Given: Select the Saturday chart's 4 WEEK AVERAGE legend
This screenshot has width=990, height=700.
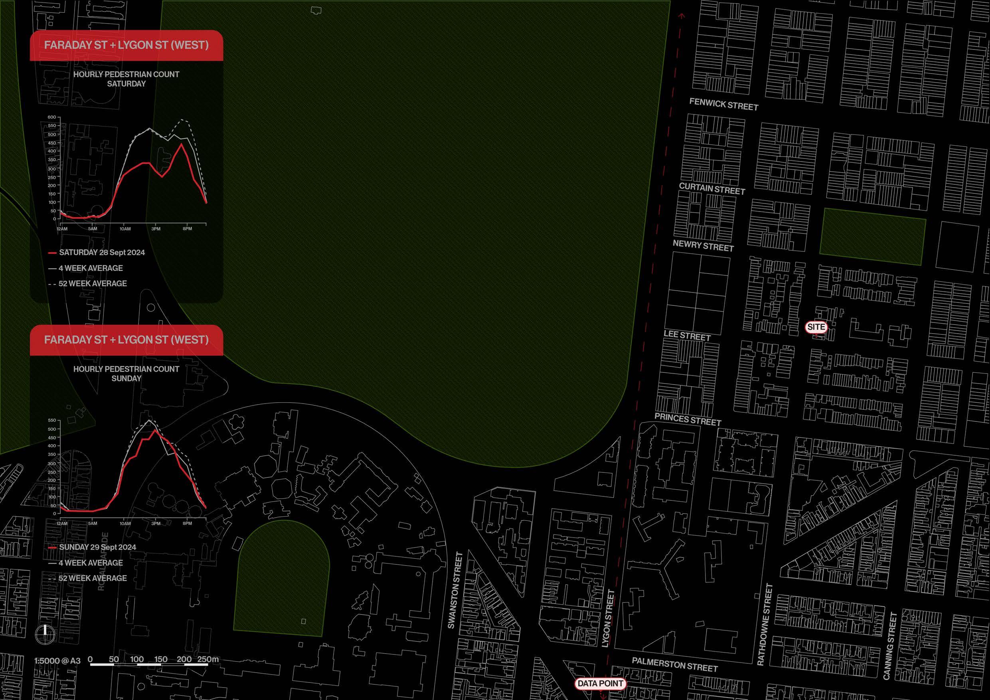Looking at the screenshot, I should pos(91,268).
